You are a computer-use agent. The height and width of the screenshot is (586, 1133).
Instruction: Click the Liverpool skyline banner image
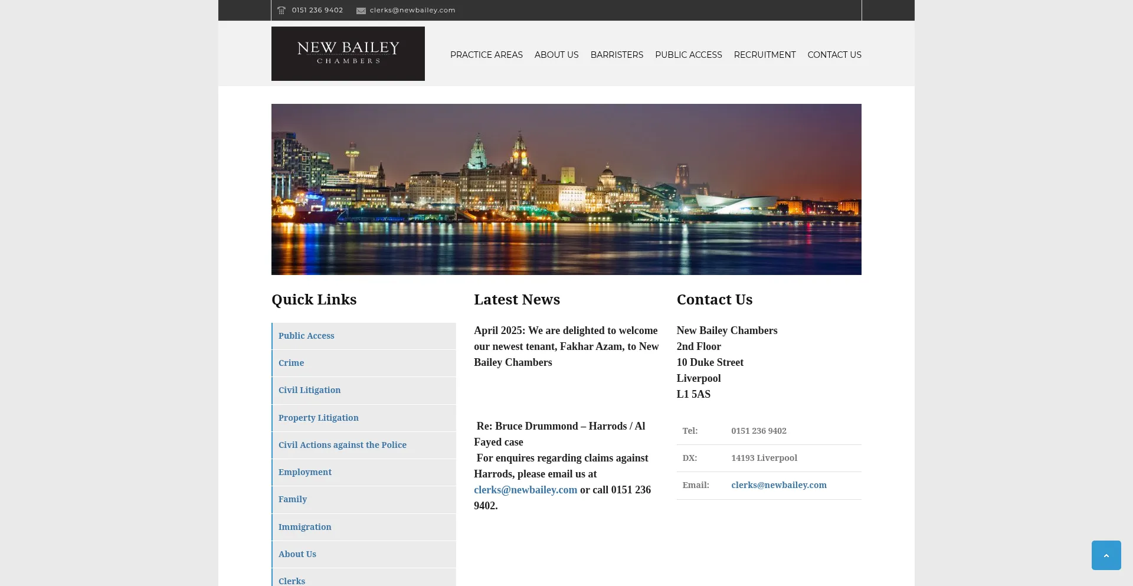pyautogui.click(x=566, y=189)
